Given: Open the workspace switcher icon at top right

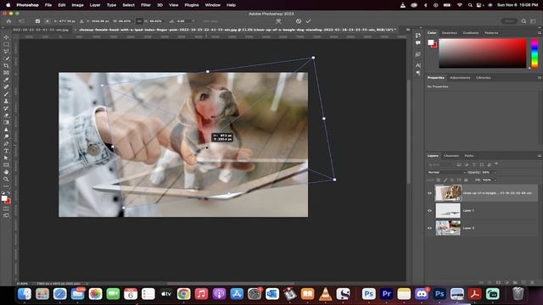Looking at the screenshot, I should pos(534,21).
